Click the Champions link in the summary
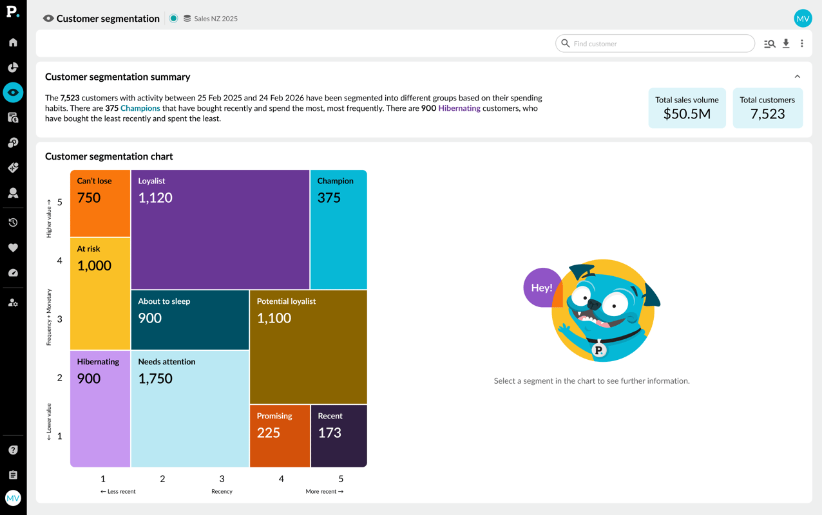Image resolution: width=822 pixels, height=515 pixels. (140, 108)
